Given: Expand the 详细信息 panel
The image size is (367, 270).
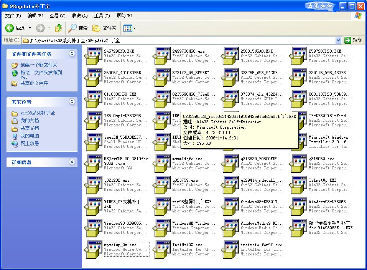Looking at the screenshot, I should coord(72,162).
